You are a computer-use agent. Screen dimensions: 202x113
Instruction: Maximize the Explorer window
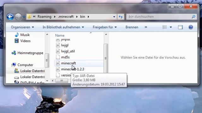pyautogui.click(x=180, y=6)
